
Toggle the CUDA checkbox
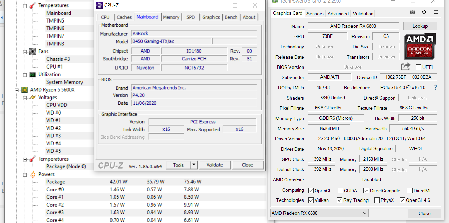tap(340, 191)
